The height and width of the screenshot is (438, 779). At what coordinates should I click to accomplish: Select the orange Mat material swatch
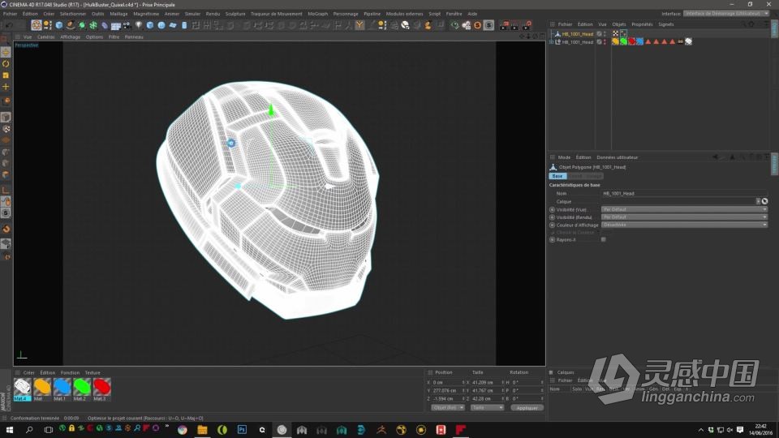point(42,389)
